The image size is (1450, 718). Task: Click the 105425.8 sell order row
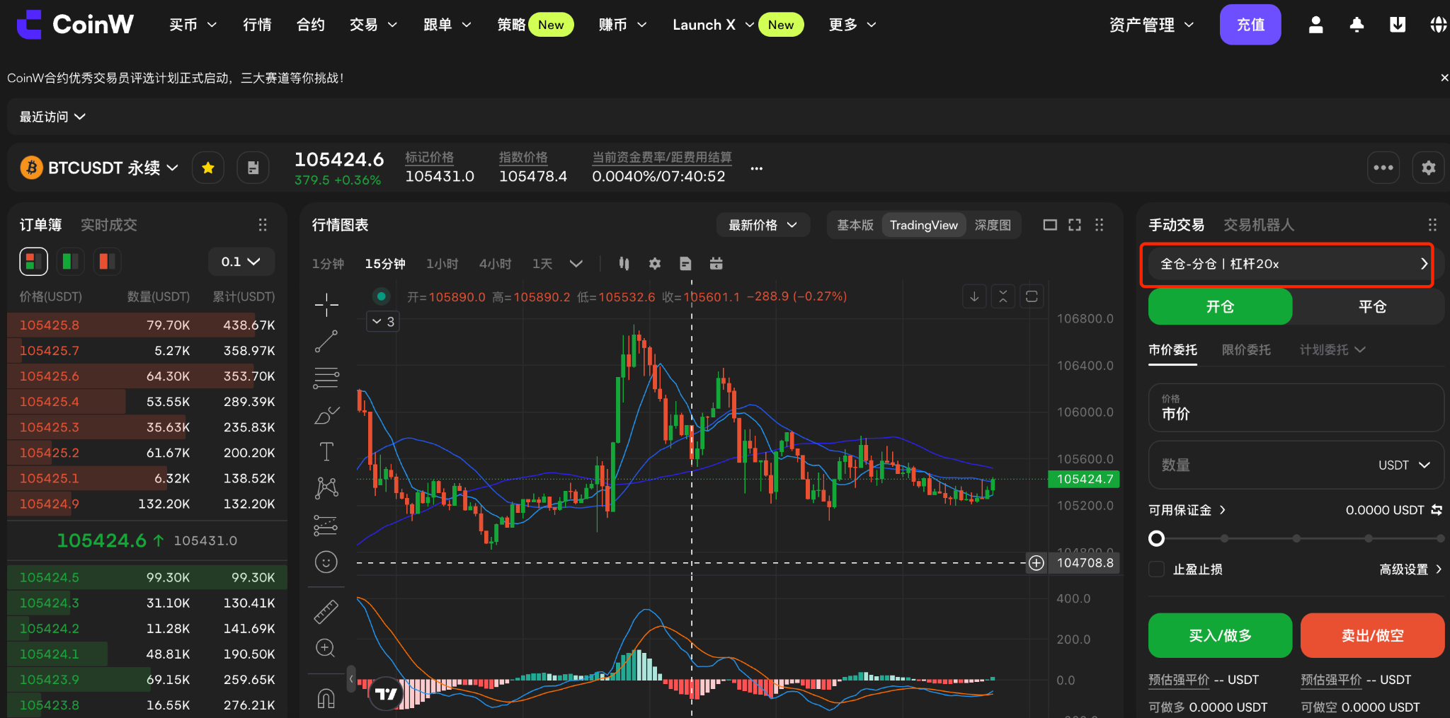tap(147, 325)
